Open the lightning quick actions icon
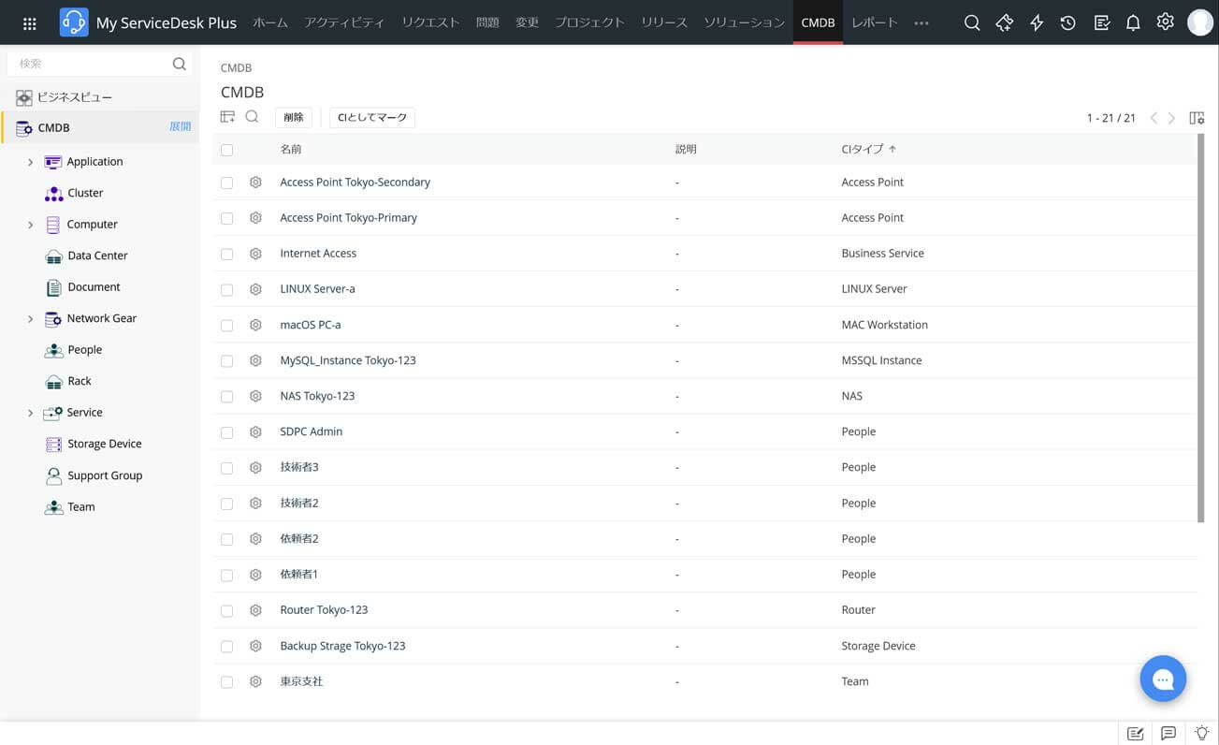This screenshot has height=745, width=1219. point(1037,23)
